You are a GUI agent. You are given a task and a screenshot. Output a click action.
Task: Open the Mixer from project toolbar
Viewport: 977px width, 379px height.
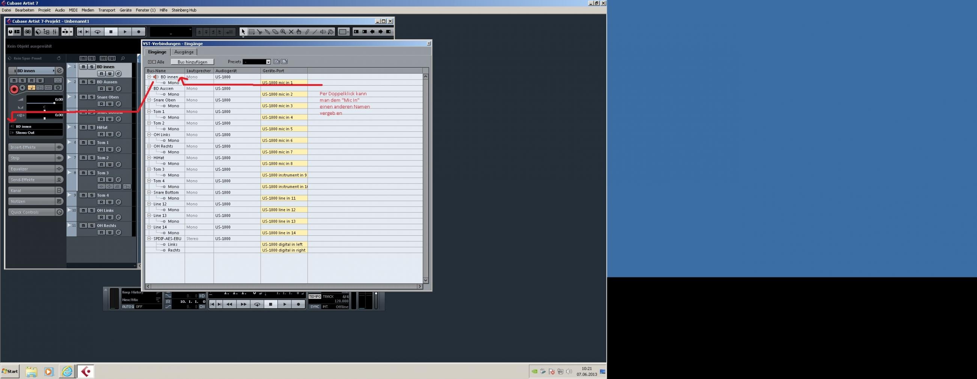pyautogui.click(x=54, y=32)
